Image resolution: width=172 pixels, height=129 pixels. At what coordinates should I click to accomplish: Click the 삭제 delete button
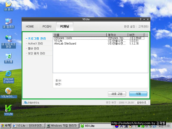[x=138, y=94]
